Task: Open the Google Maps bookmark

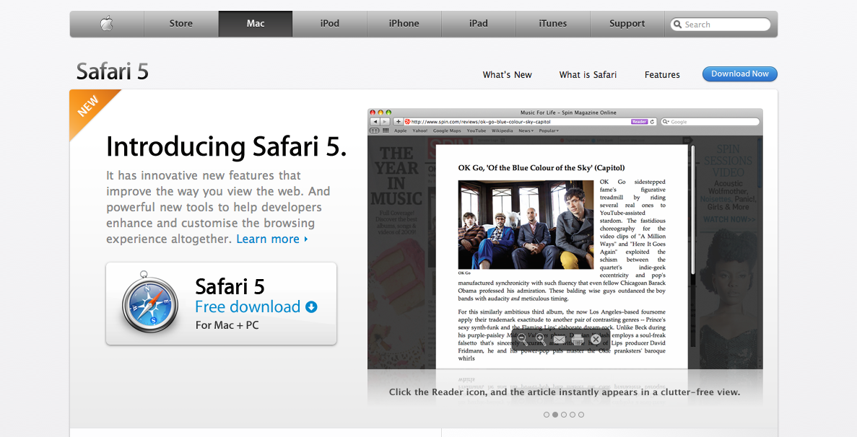Action: tap(447, 131)
